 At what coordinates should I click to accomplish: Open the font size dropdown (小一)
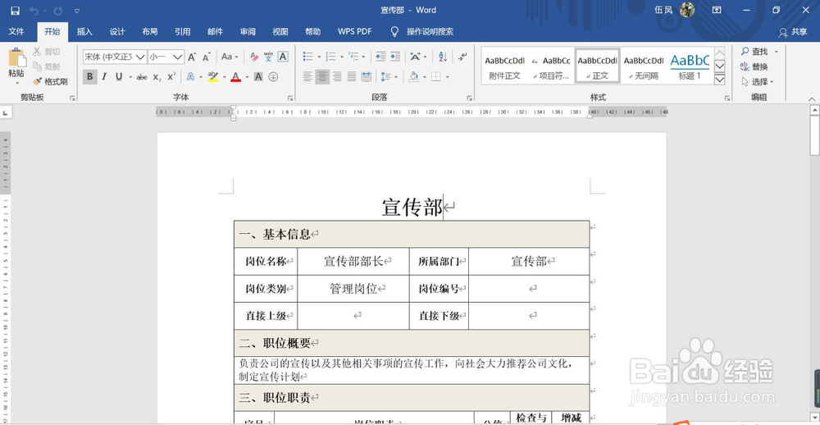(x=178, y=57)
